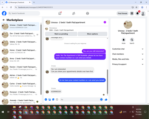Image resolution: width=149 pixels, height=119 pixels.
Task: Open the listing thumbnail in right panel
Action: [x=128, y=25]
